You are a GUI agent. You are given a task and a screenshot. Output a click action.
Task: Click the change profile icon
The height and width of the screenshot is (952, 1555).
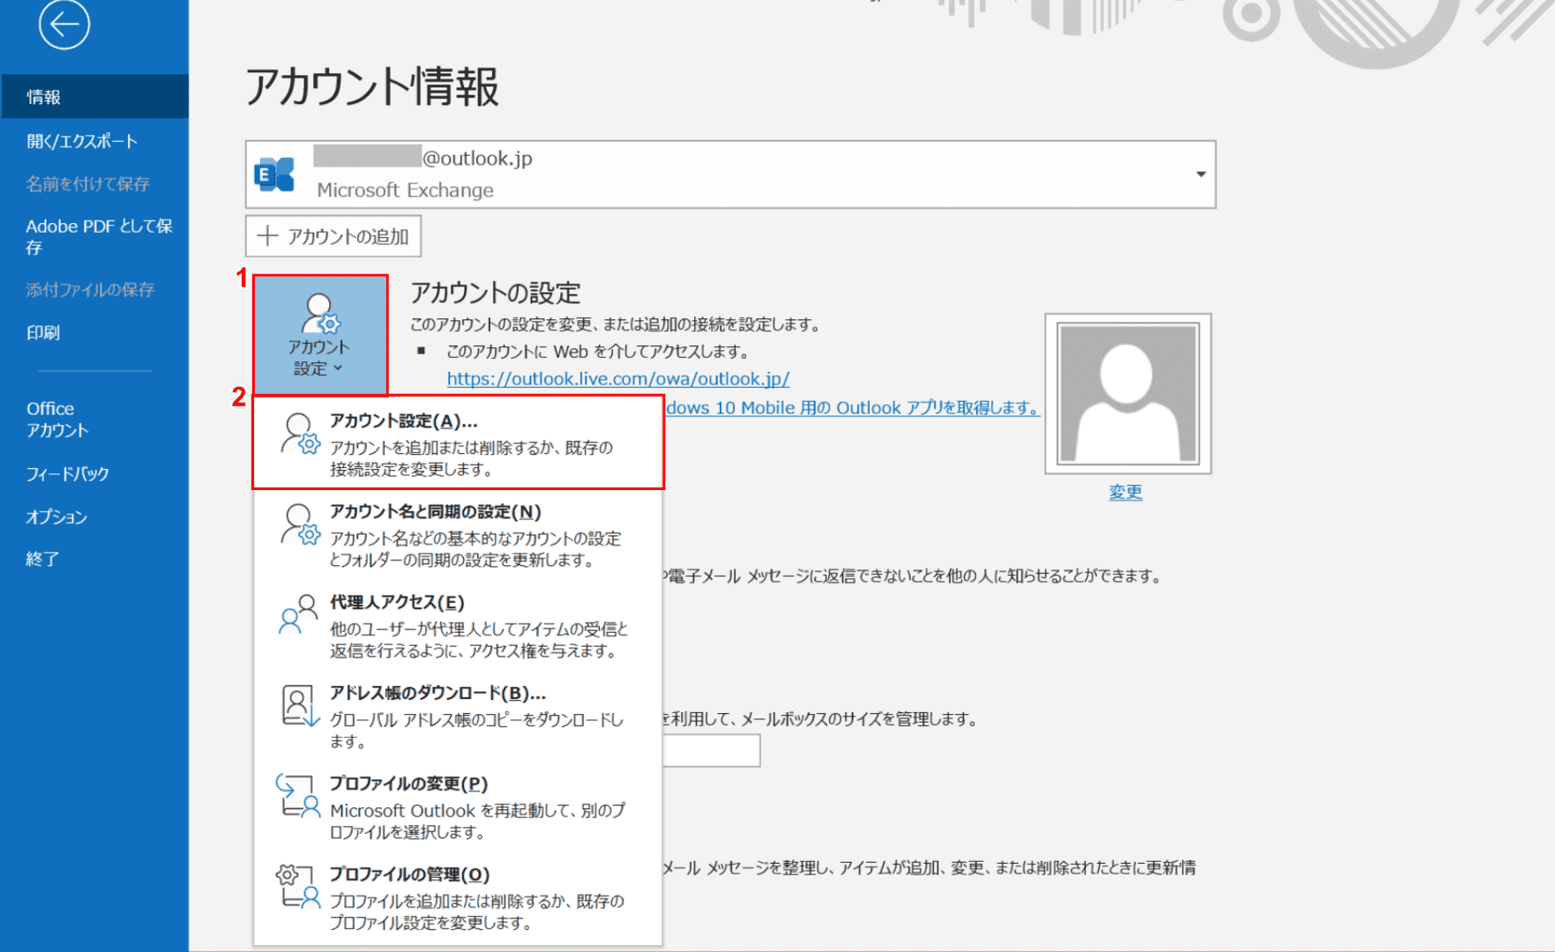point(297,795)
